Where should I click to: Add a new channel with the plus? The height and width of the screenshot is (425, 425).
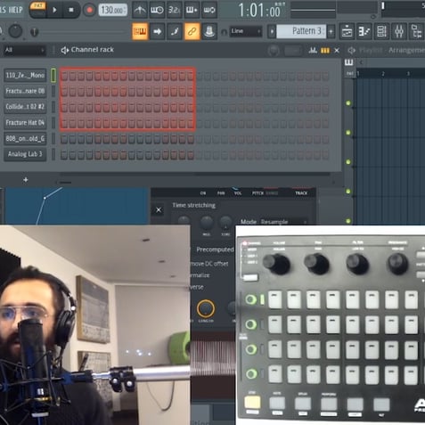tap(26, 180)
